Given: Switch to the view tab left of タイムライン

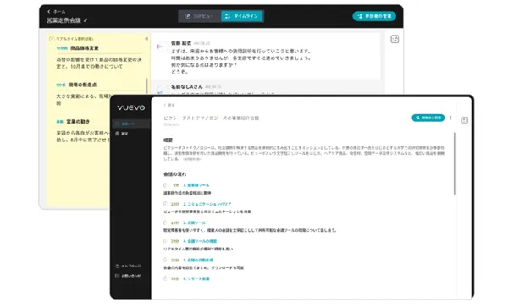Looking at the screenshot, I should click(x=199, y=16).
